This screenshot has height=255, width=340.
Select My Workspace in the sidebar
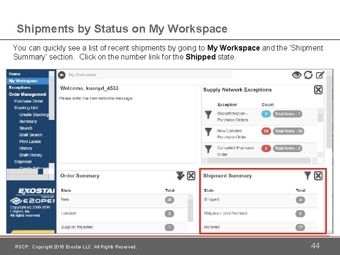27,81
